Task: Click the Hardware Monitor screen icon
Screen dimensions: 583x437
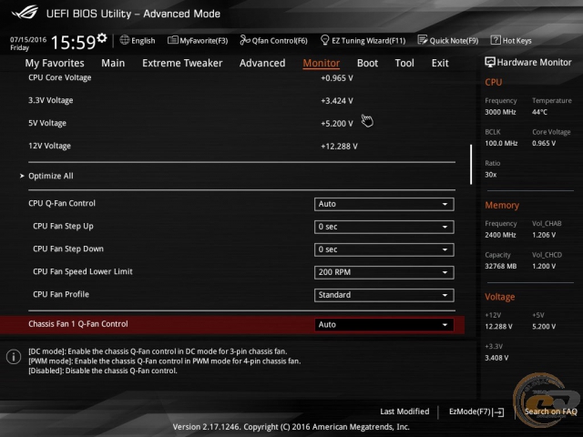Action: 490,62
